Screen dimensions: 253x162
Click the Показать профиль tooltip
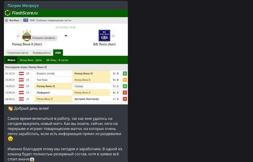click(44, 38)
